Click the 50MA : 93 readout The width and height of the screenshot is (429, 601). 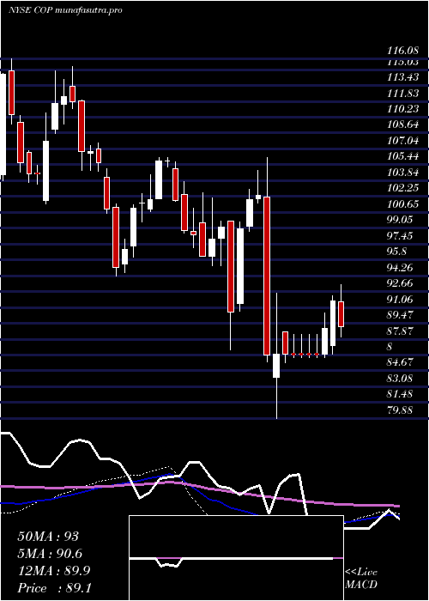[48, 537]
